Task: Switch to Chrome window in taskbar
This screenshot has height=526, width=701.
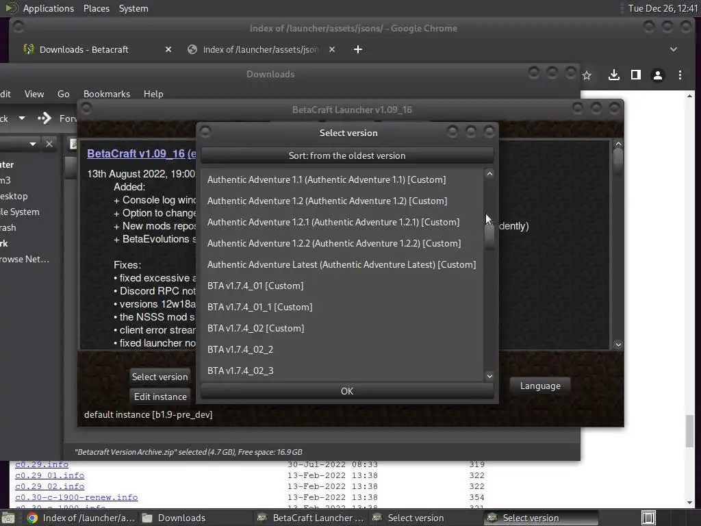Action: (81, 518)
